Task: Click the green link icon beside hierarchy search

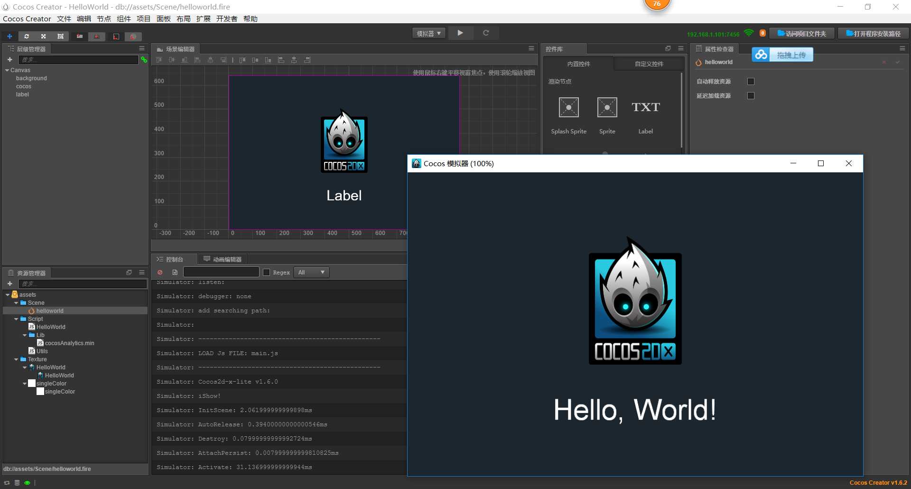Action: [144, 59]
